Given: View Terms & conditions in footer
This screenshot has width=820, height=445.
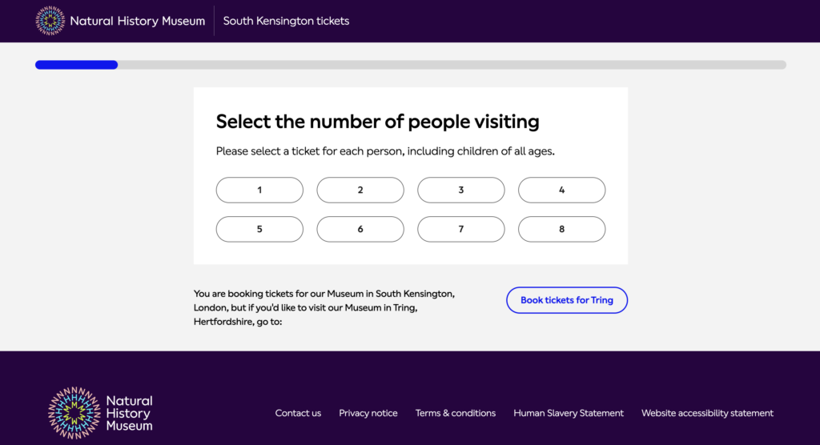Looking at the screenshot, I should (456, 413).
